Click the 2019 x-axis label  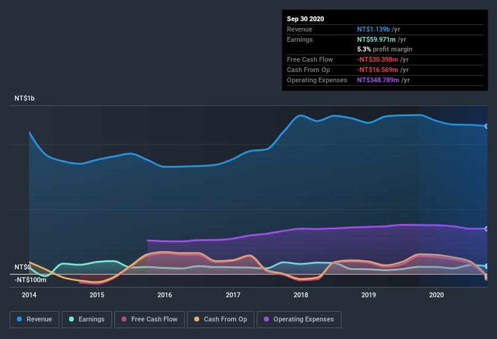[369, 295]
